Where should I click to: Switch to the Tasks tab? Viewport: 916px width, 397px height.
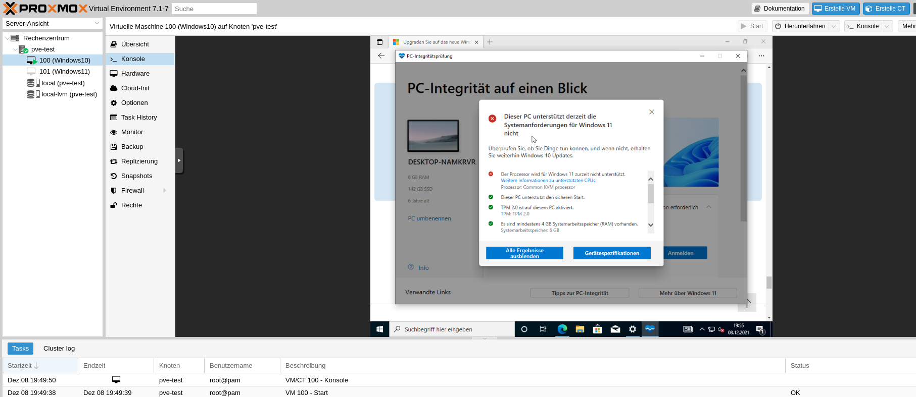point(20,349)
